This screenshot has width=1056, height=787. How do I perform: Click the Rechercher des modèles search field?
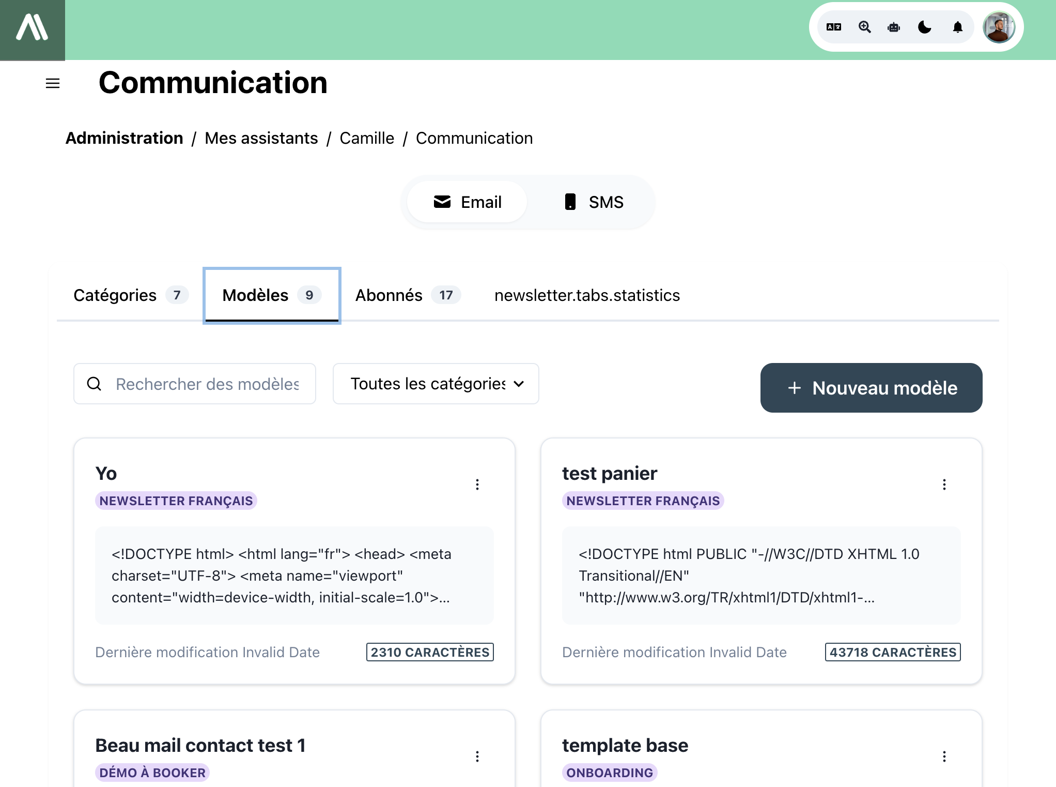tap(207, 384)
